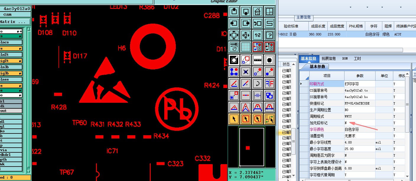
Task: Sort by 成品宽度 column header
Action: click(x=337, y=26)
